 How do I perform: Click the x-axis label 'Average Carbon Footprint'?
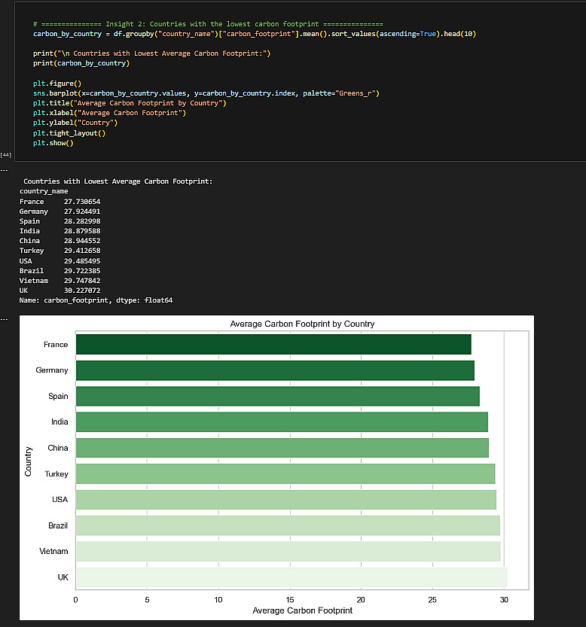pos(302,610)
